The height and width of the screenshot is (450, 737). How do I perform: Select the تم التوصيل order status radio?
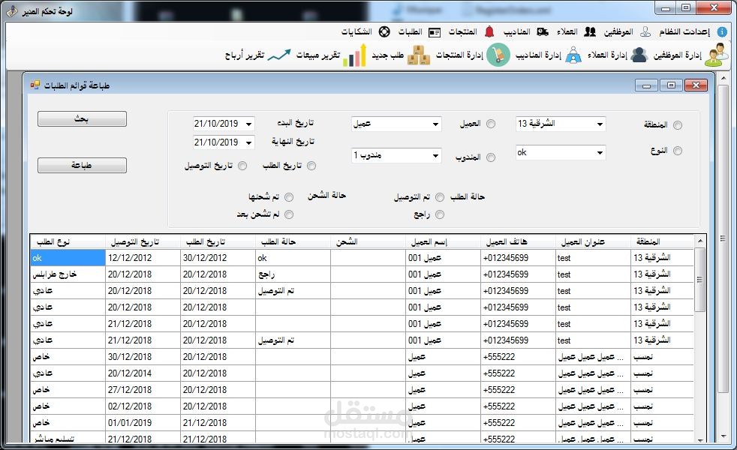tap(440, 197)
